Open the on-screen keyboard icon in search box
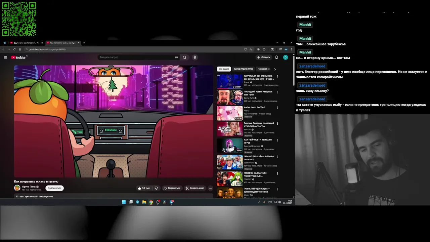Image resolution: width=430 pixels, height=242 pixels. (177, 57)
